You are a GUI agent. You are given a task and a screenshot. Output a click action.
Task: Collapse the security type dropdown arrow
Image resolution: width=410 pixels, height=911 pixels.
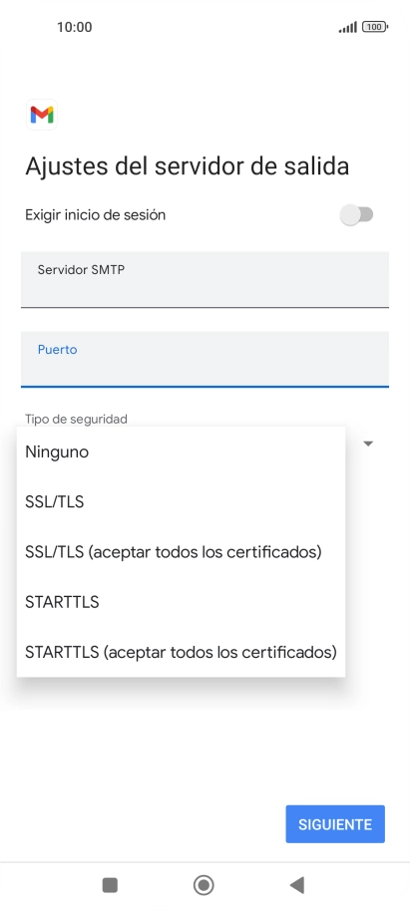(x=368, y=444)
